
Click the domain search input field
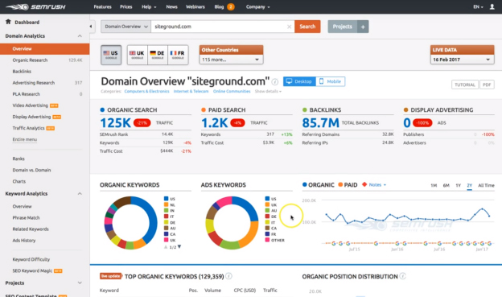[x=220, y=27]
